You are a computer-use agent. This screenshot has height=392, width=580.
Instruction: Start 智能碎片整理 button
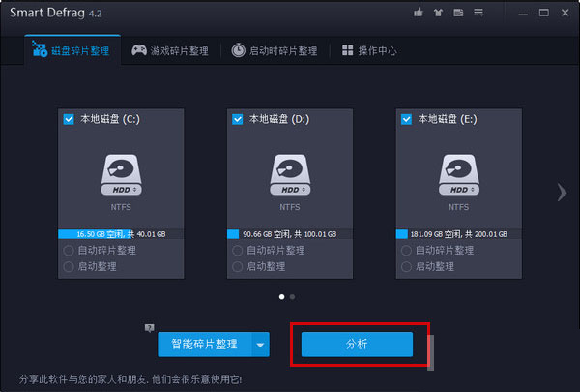(x=205, y=345)
